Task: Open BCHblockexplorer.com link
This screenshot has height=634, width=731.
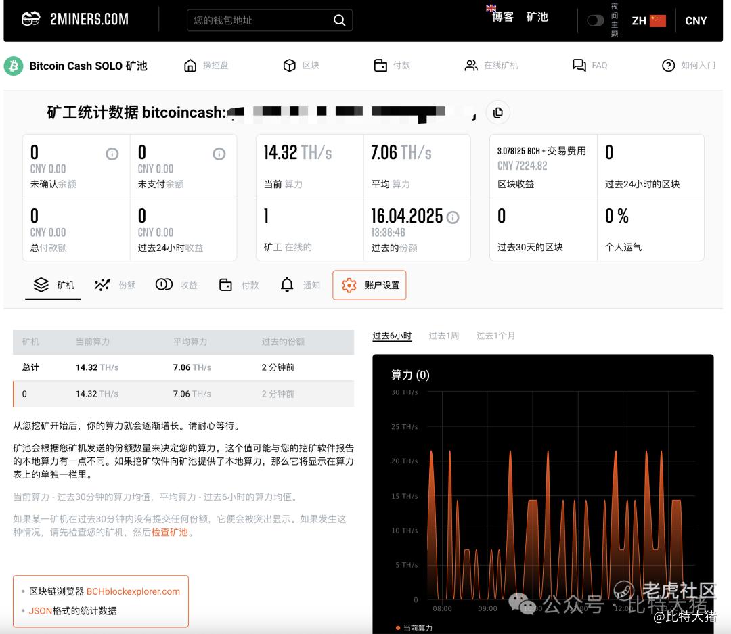Action: pos(133,591)
